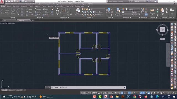This screenshot has height=99, width=177.
Task: Open the Layer Properties manager
Action: click(78, 12)
